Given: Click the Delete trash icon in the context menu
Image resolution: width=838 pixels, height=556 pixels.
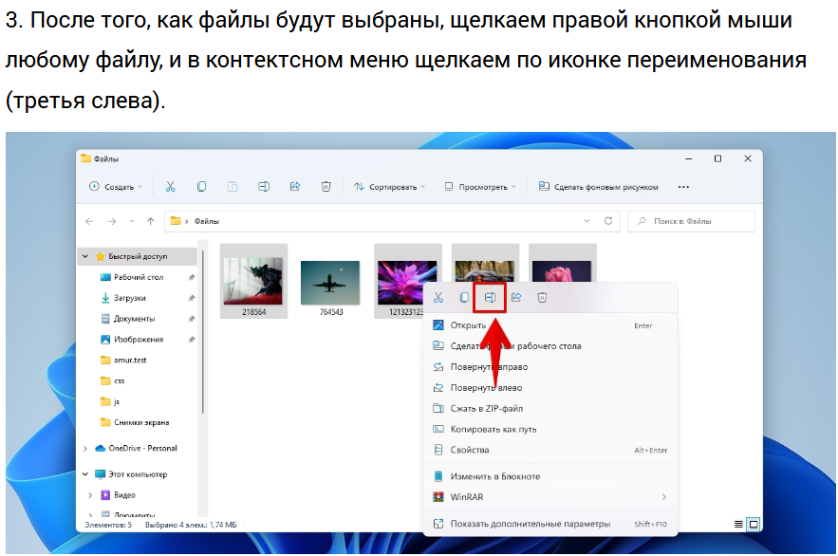Looking at the screenshot, I should point(542,298).
